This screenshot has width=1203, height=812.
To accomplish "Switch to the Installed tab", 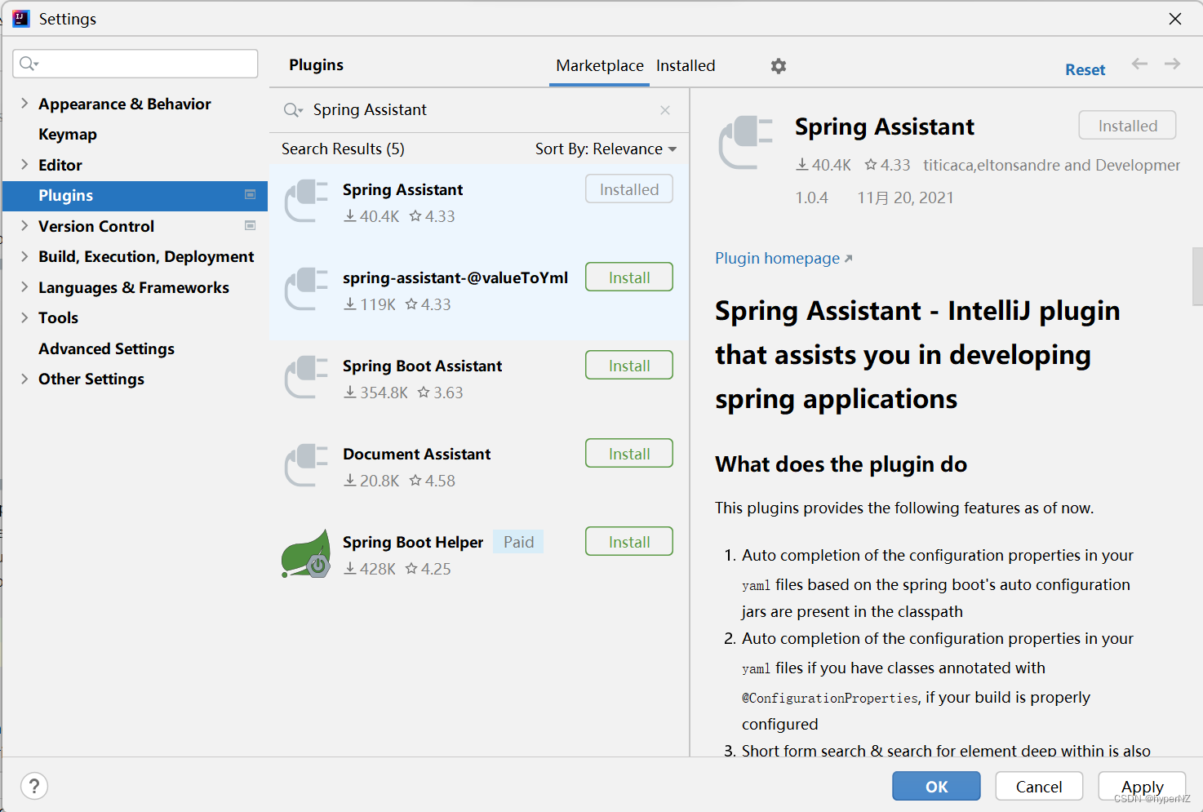I will coord(686,65).
